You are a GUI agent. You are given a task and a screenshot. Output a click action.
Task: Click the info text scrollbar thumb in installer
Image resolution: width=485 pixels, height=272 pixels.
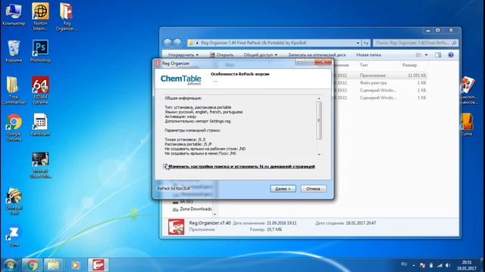[x=319, y=120]
